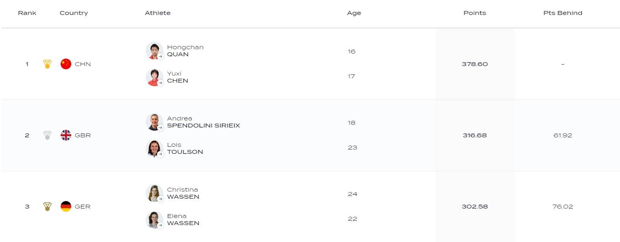The image size is (620, 242).
Task: Click the Germany flag icon
Action: [x=66, y=207]
